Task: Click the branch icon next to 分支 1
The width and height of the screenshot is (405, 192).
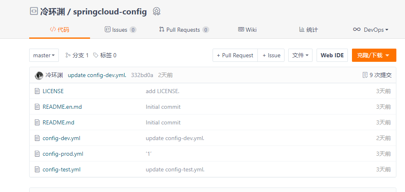Action: click(68, 55)
